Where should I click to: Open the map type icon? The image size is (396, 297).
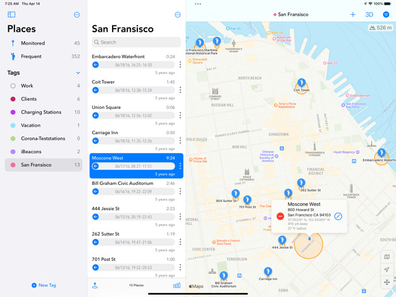(387, 256)
